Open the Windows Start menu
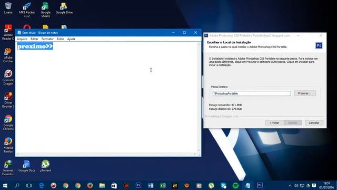The image size is (337, 190). [x=5, y=185]
